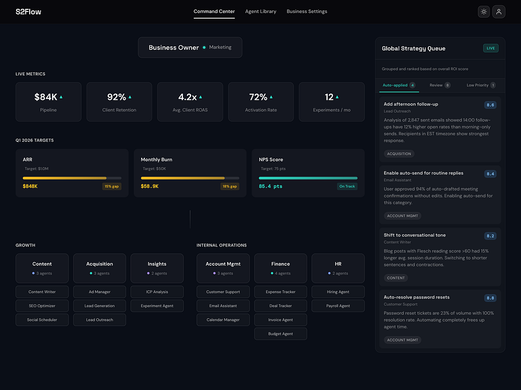This screenshot has width=521, height=390.
Task: Click the S2Flow logo
Action: 28,12
